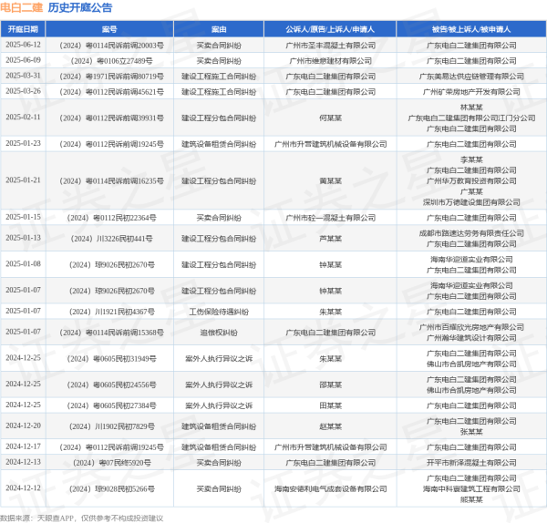Click case number '川1902民初7829号'
Viewport: 547px width, 523px height.
125,426
